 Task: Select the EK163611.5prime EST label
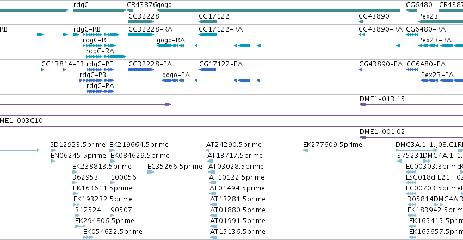tap(102, 188)
